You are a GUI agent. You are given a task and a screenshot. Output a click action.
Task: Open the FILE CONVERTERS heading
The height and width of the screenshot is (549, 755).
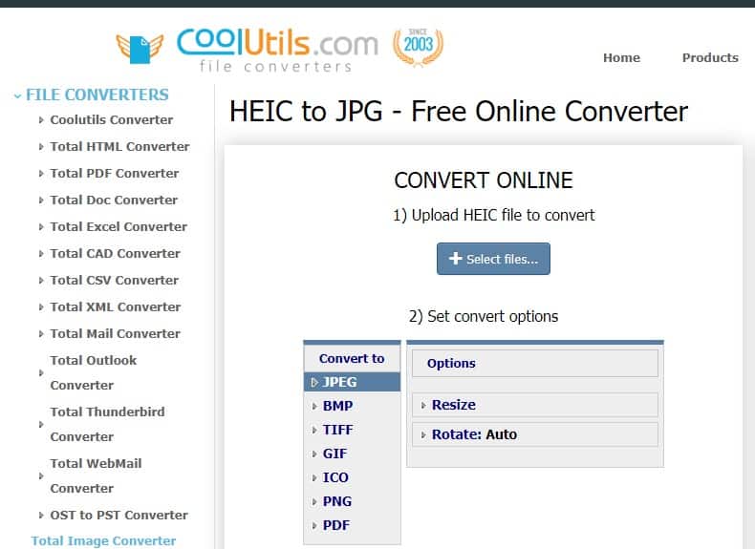pos(97,95)
